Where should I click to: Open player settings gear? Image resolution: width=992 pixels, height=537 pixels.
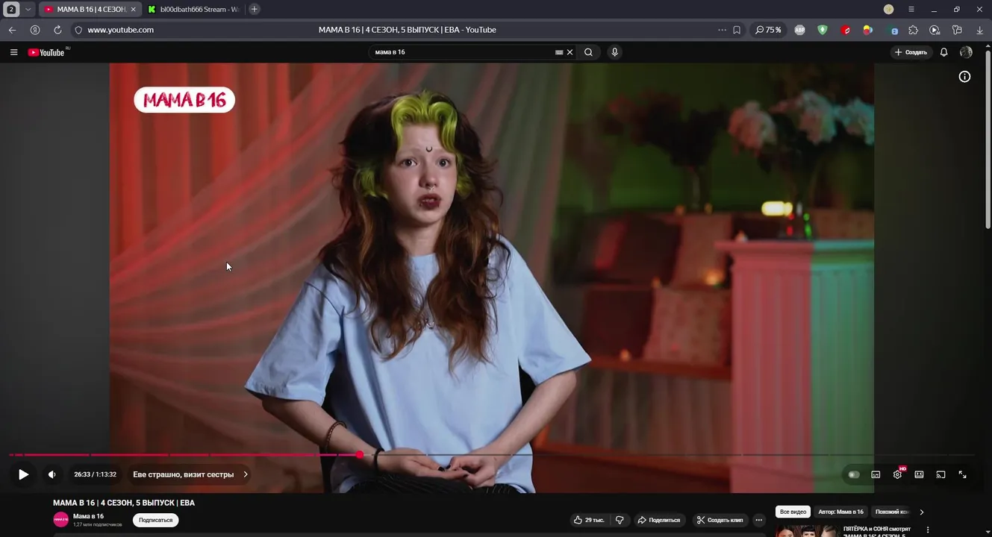(897, 474)
